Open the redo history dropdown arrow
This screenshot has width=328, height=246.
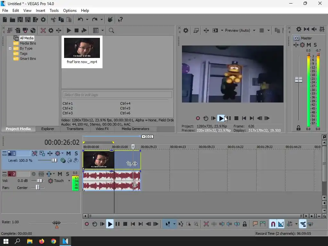coord(102,20)
